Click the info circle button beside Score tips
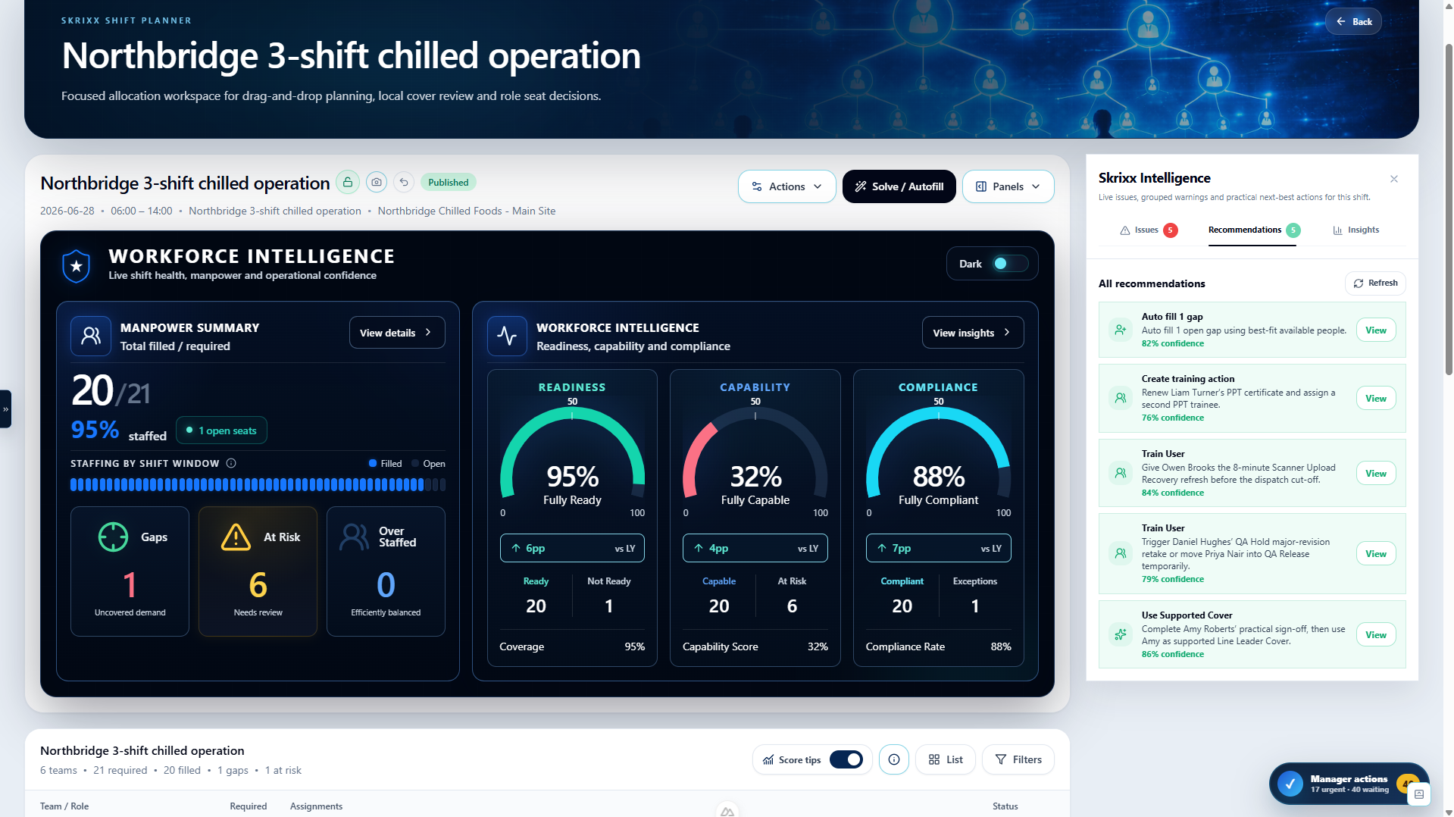Viewport: 1454px width, 817px height. [x=894, y=759]
